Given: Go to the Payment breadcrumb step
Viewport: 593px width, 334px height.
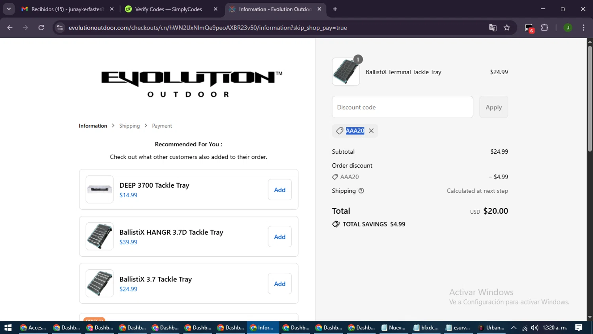Looking at the screenshot, I should point(162,126).
